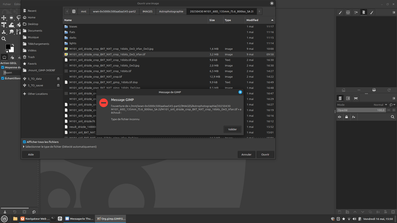
Task: Open the layer mode group switcher
Action: coord(392,105)
